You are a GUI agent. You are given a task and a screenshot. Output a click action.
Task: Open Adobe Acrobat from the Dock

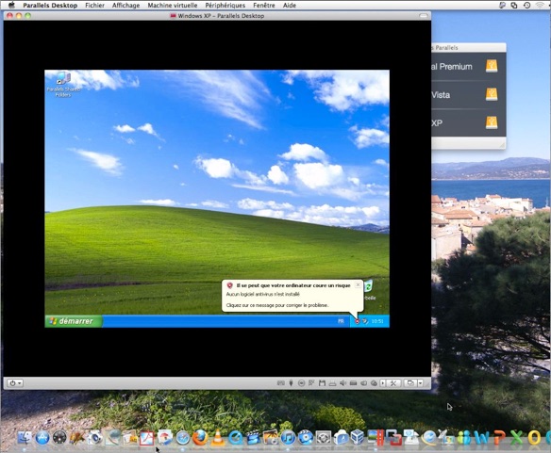(147, 438)
